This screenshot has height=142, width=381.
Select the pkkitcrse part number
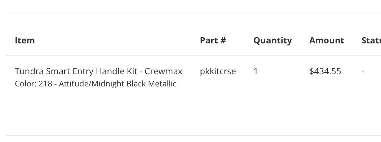[218, 72]
